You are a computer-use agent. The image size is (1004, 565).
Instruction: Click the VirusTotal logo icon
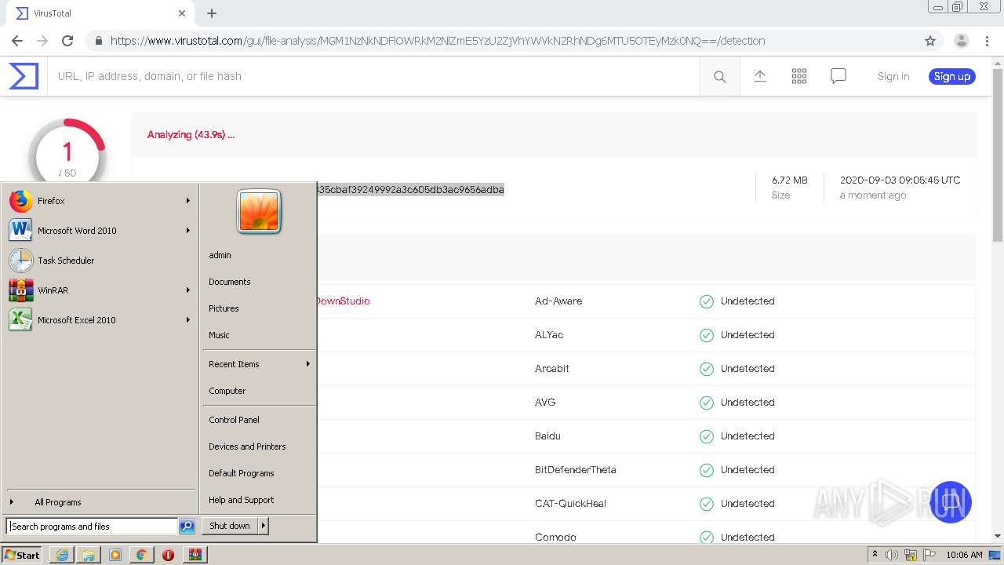(x=24, y=76)
